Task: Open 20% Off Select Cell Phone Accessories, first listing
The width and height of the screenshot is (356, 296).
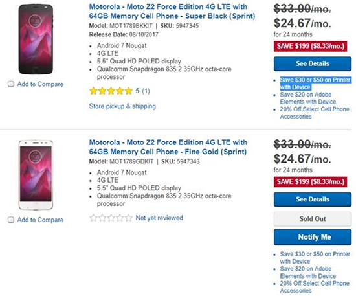Action: 315,113
